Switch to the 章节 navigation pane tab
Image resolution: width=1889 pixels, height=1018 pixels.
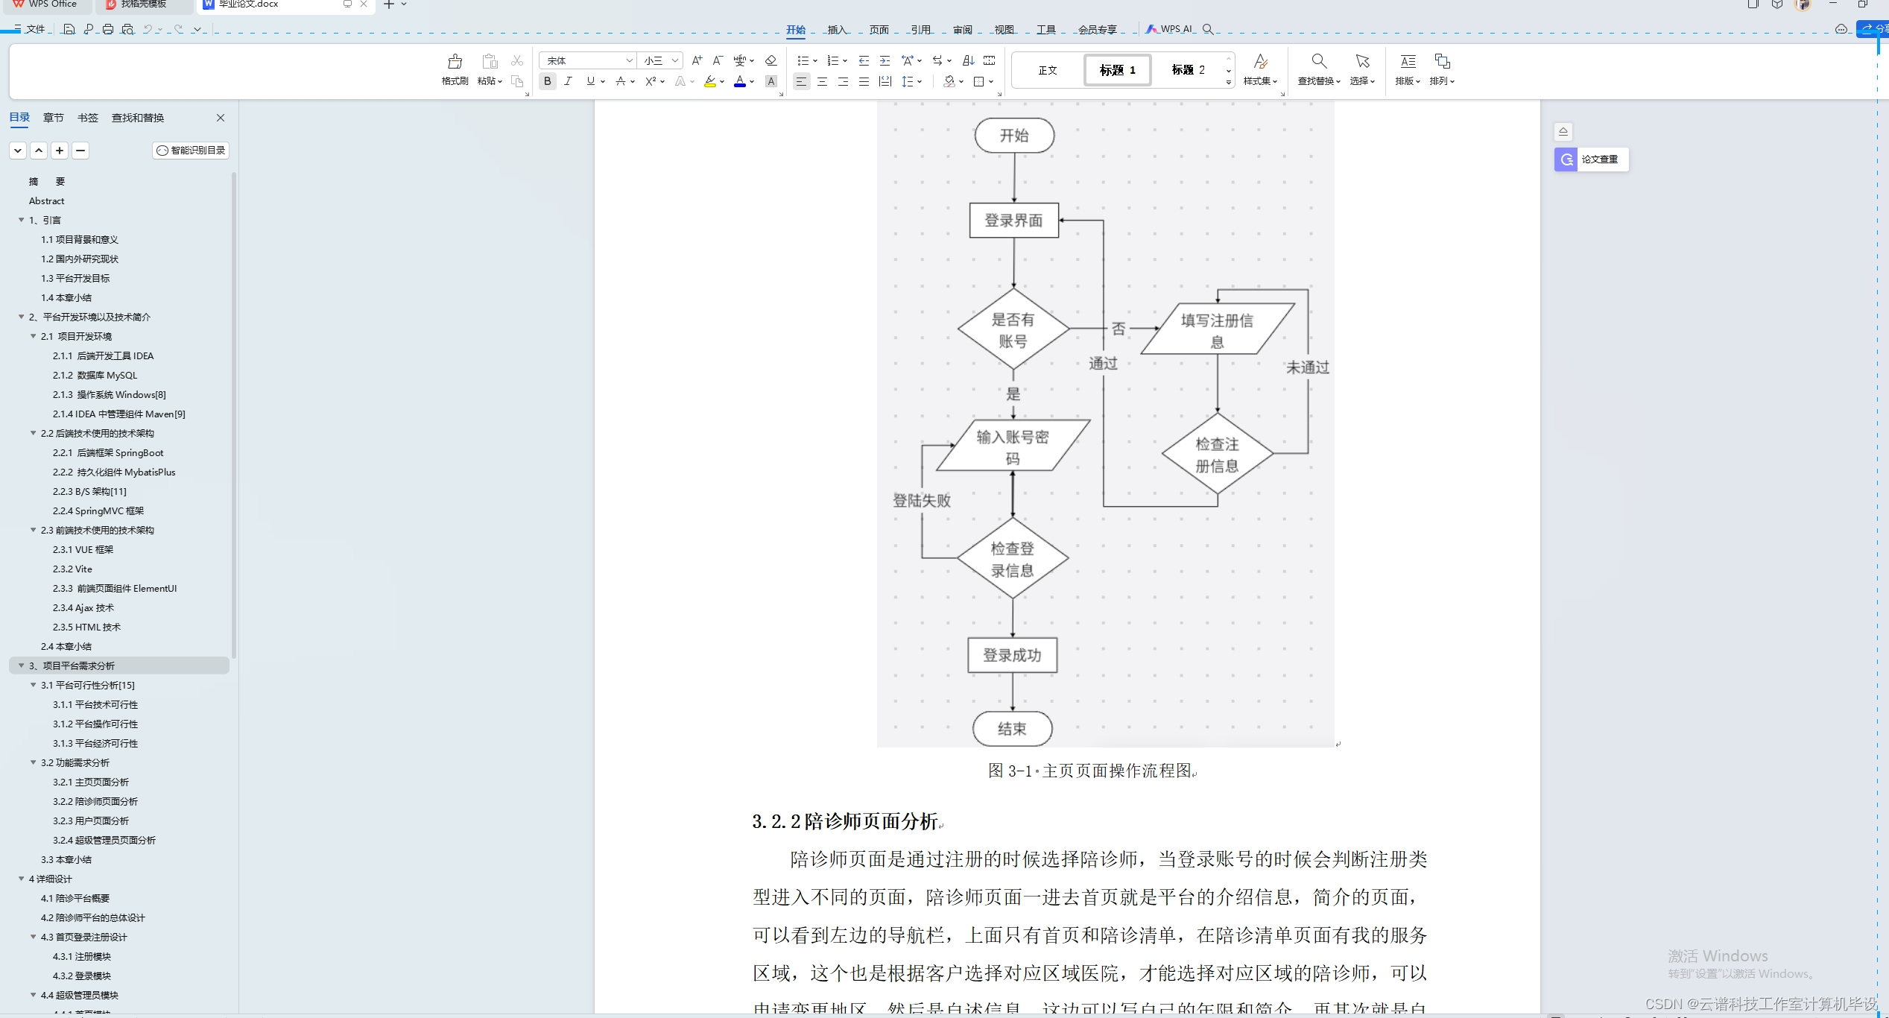point(53,118)
